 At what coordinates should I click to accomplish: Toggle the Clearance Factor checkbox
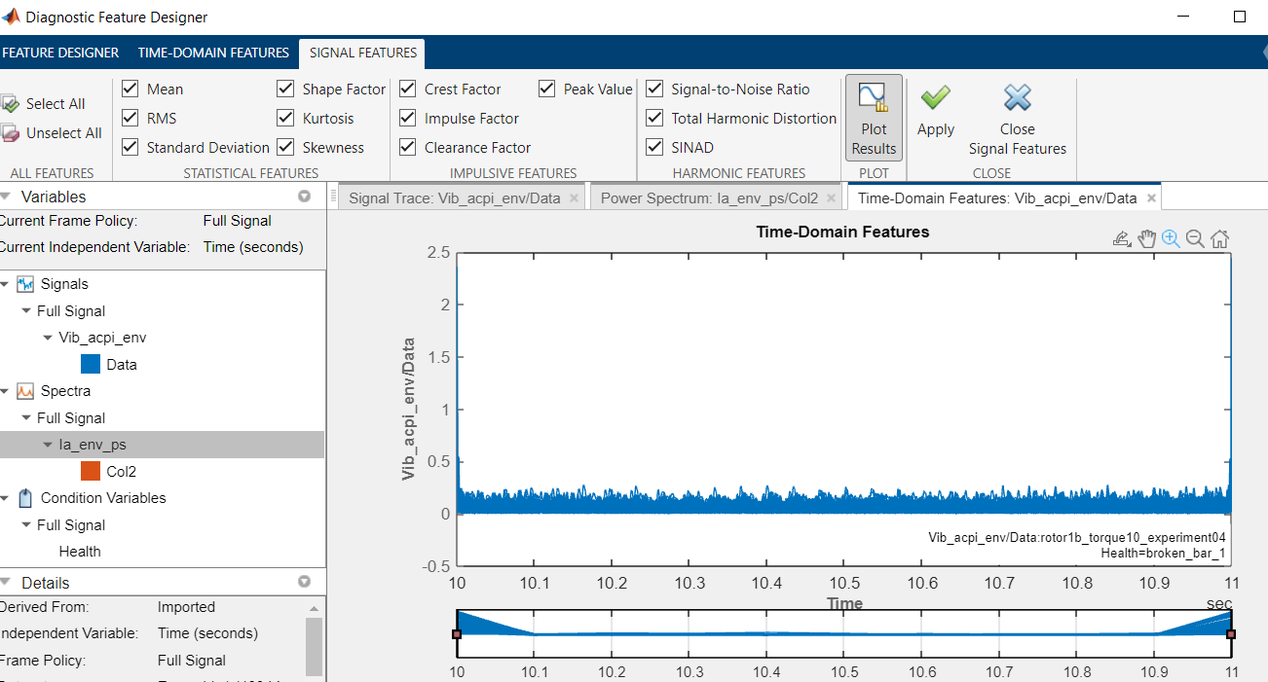coord(407,147)
